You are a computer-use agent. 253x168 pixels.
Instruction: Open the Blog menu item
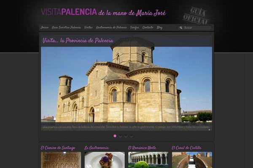(x=159, y=28)
